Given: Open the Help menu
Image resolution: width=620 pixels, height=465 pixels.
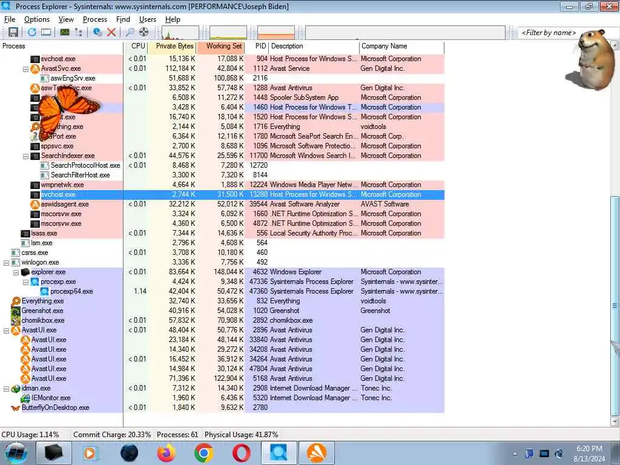Looking at the screenshot, I should (x=173, y=19).
